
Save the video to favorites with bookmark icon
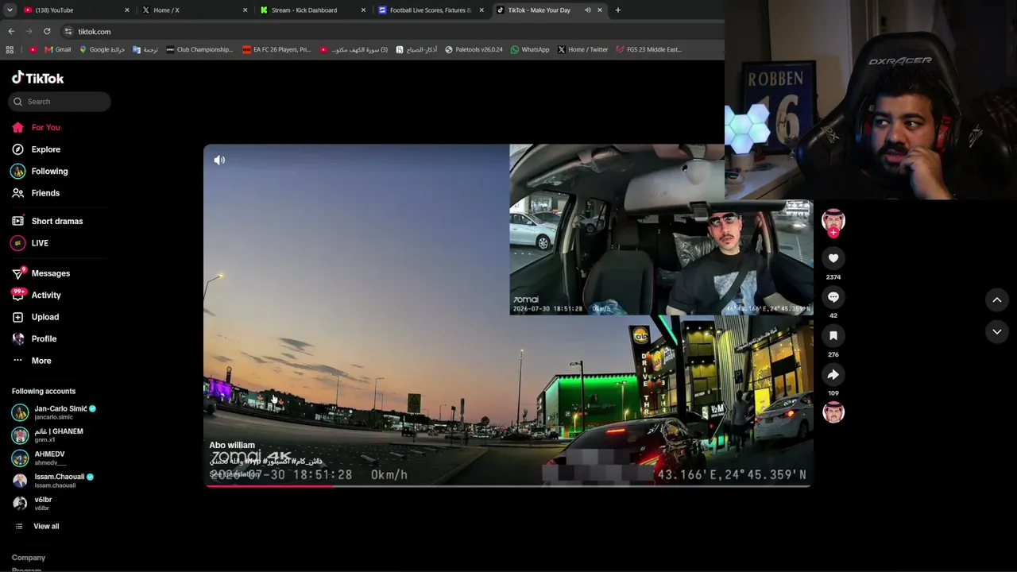[x=833, y=336]
